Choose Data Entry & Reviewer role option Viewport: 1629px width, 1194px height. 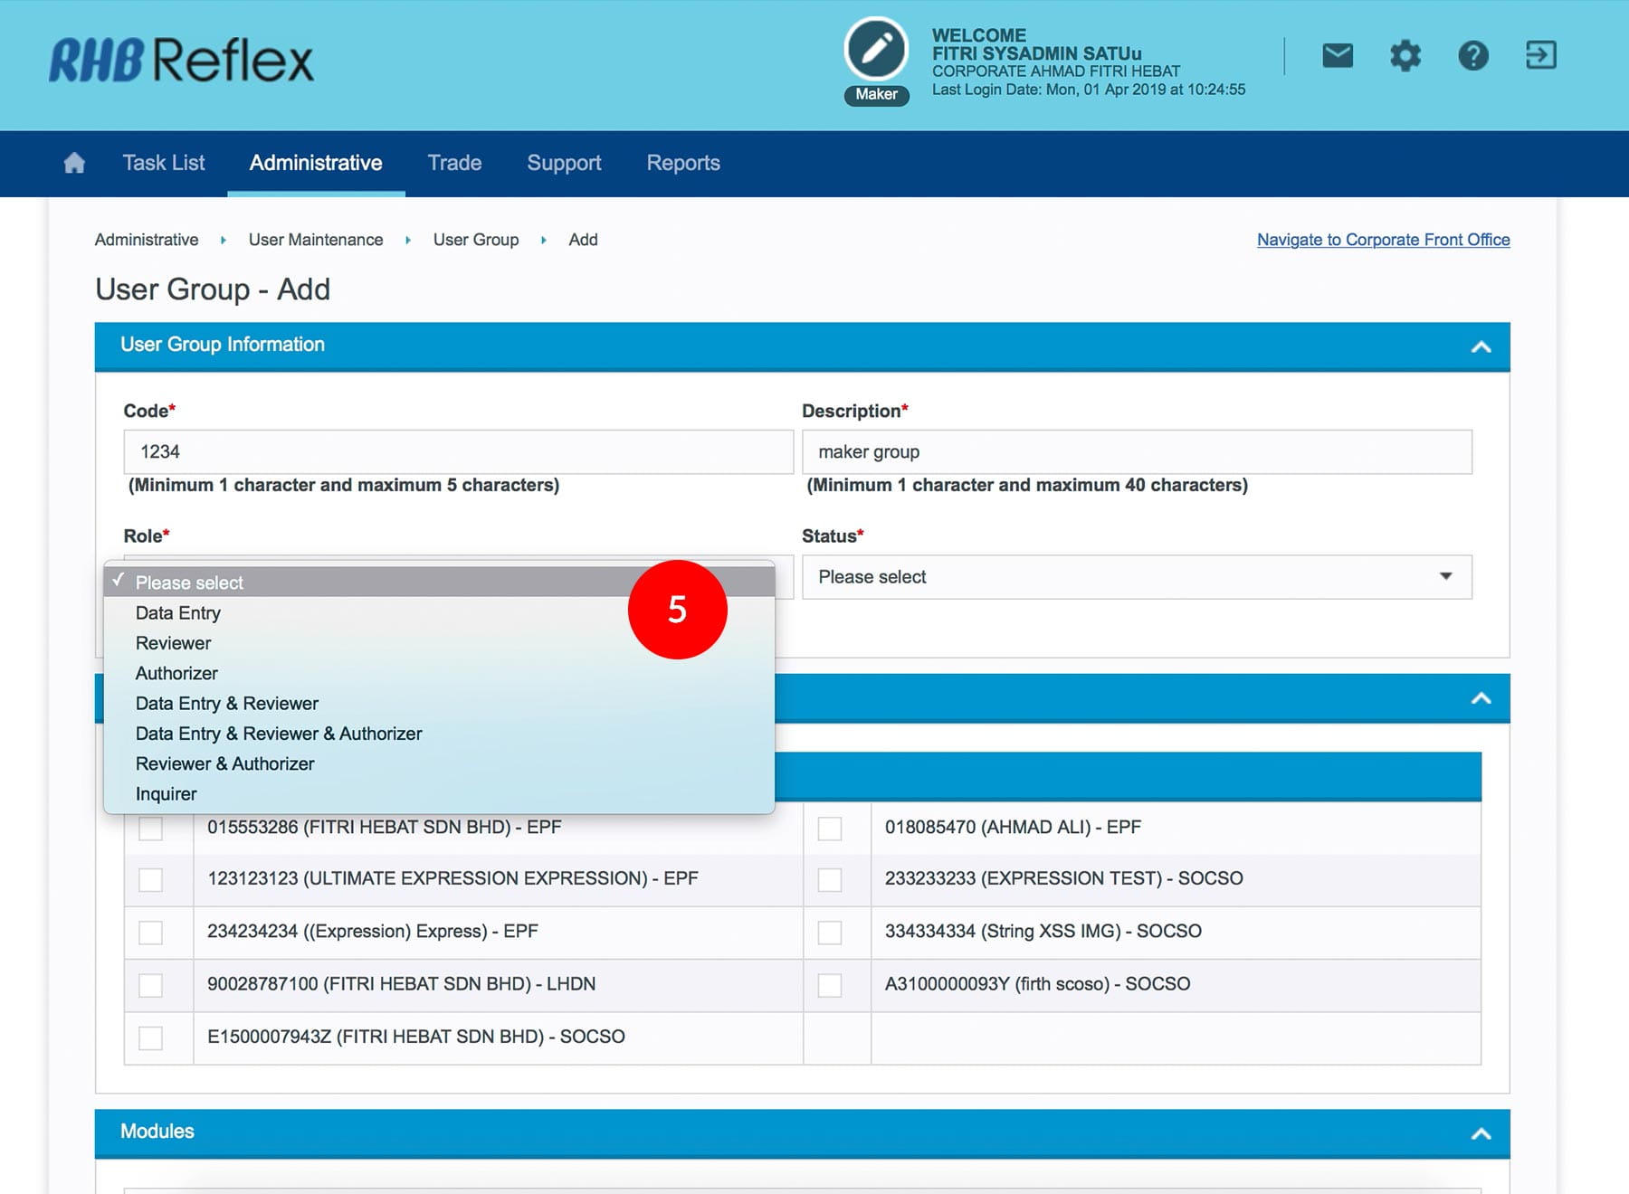(x=226, y=704)
